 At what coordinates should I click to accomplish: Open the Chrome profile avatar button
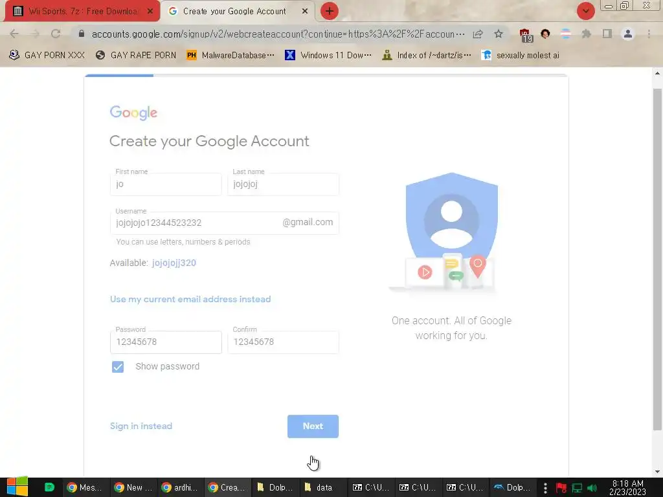pyautogui.click(x=628, y=34)
